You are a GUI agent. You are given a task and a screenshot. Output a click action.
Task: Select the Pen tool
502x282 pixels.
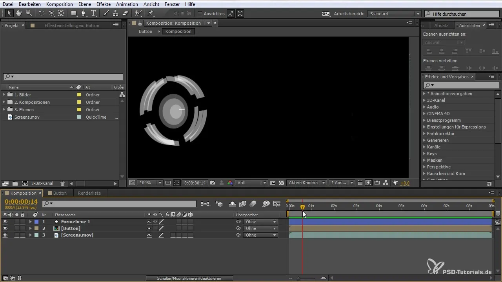[84, 13]
